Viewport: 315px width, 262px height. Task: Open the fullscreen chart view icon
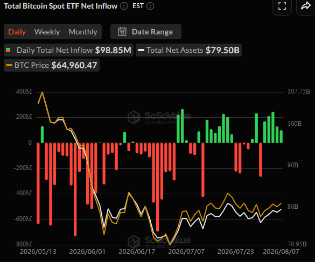pyautogui.click(x=282, y=6)
